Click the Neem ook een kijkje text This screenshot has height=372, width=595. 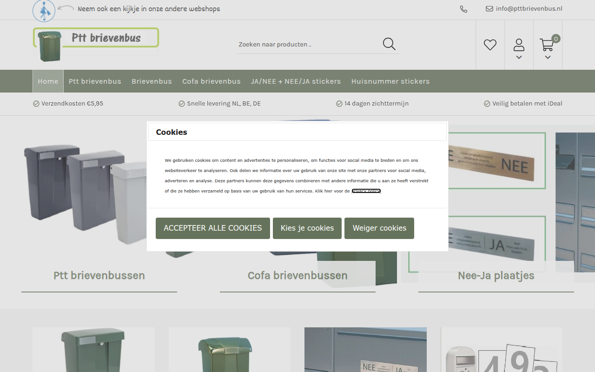[x=149, y=9]
